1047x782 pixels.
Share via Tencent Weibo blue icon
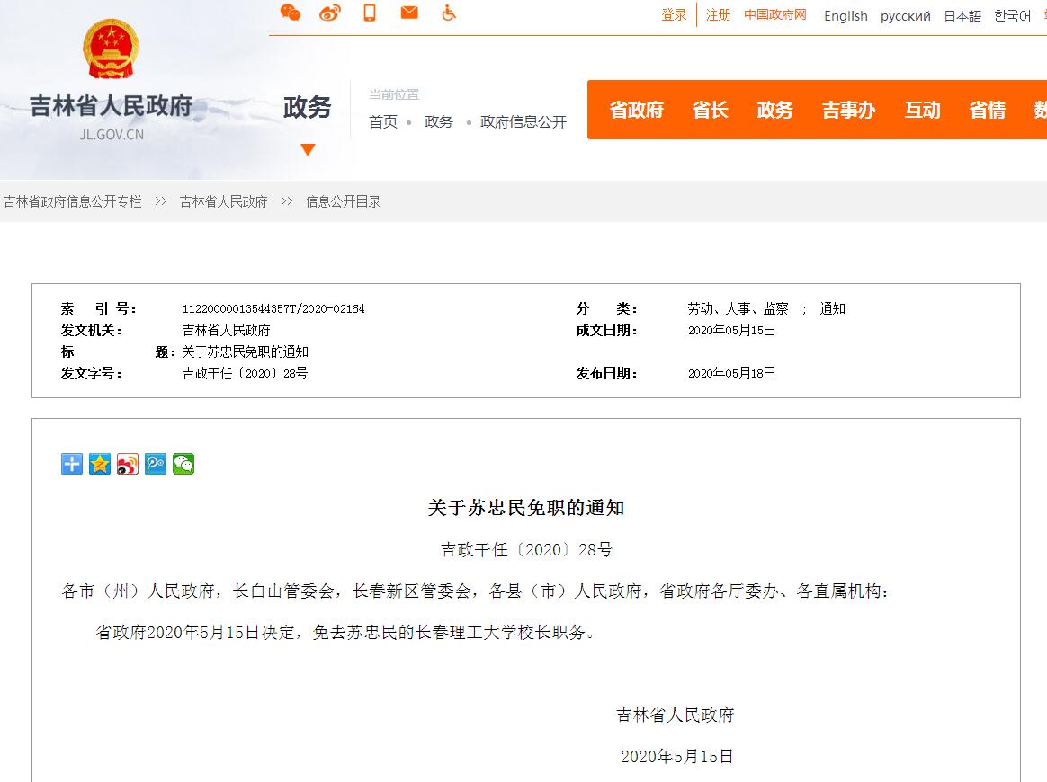[x=156, y=464]
